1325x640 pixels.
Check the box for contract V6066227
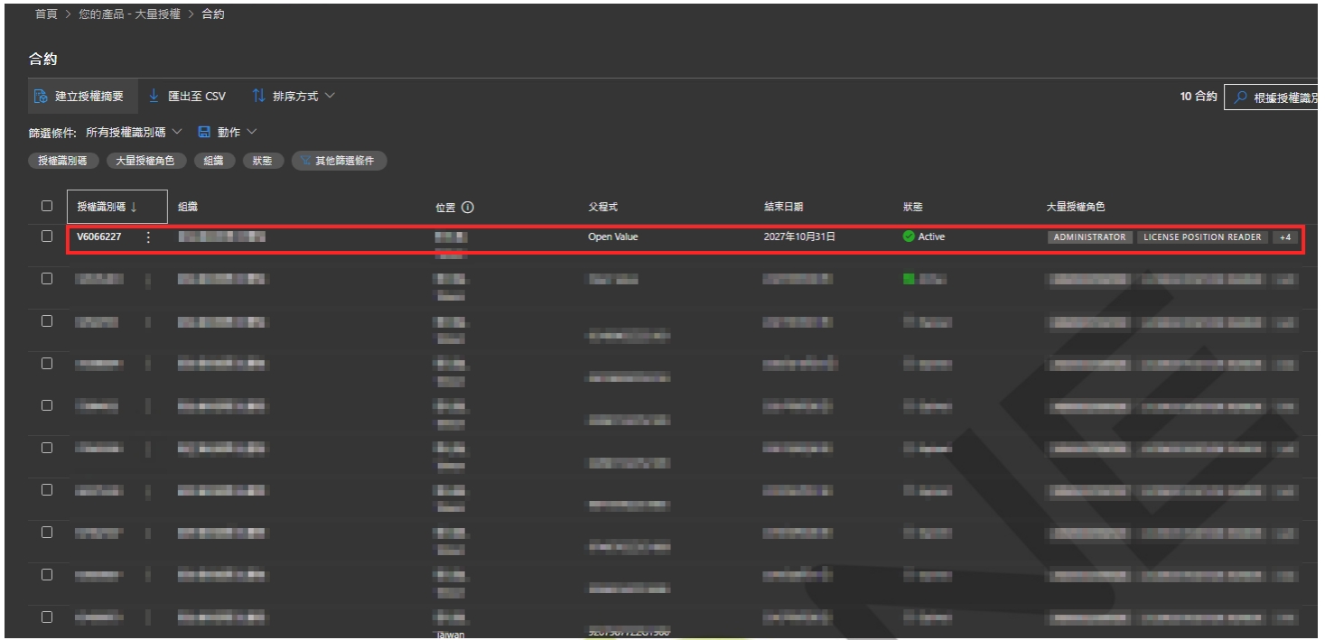[47, 237]
